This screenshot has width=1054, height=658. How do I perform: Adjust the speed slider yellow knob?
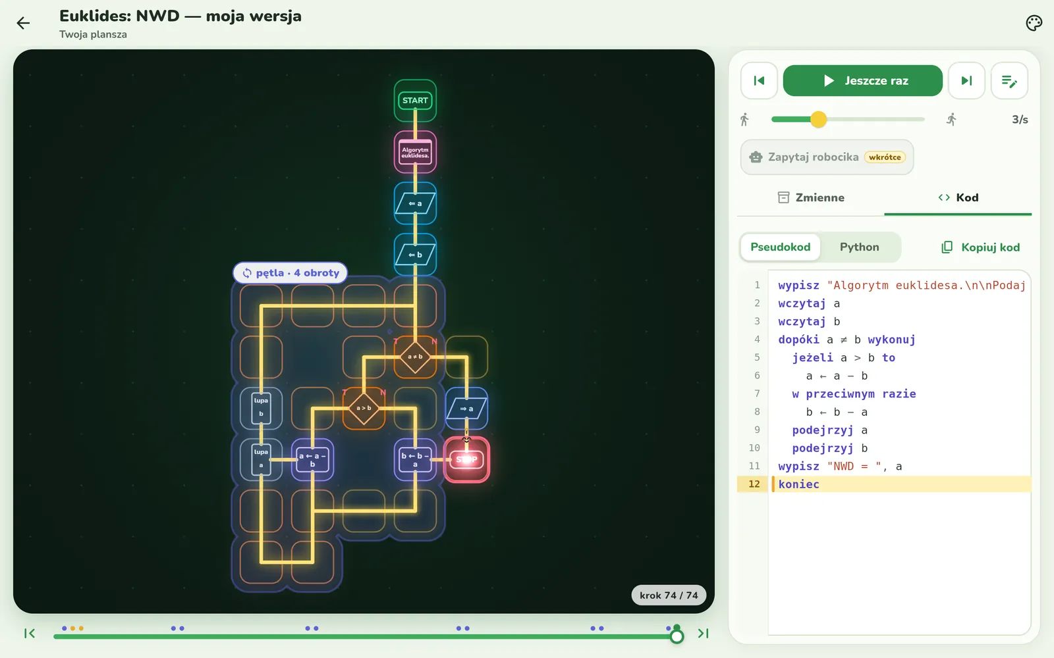[818, 119]
